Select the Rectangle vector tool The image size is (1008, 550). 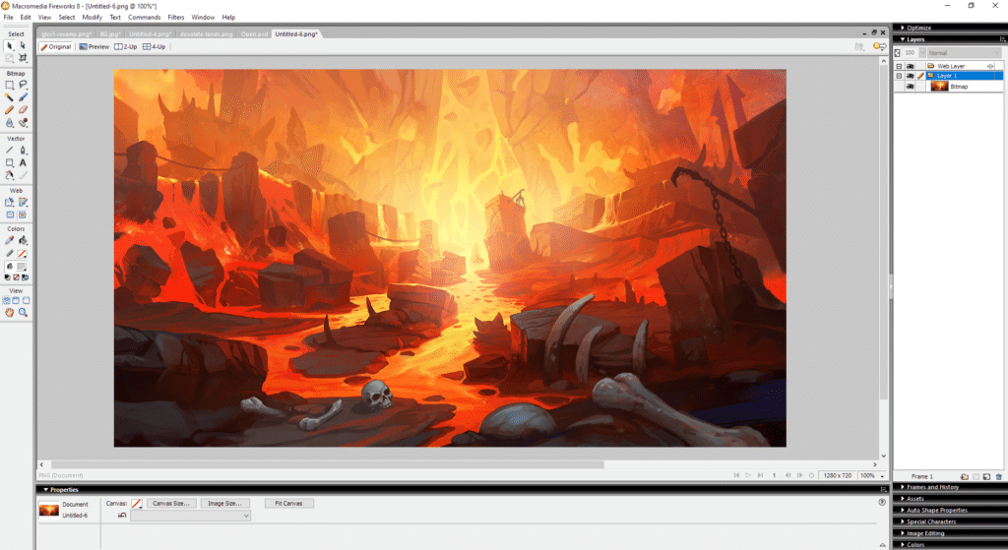point(10,162)
